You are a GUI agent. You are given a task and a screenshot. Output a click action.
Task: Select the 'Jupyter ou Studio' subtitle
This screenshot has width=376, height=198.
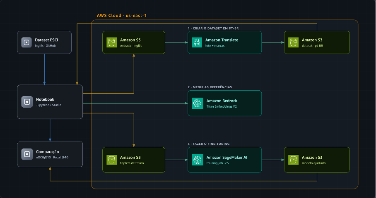tap(49, 105)
